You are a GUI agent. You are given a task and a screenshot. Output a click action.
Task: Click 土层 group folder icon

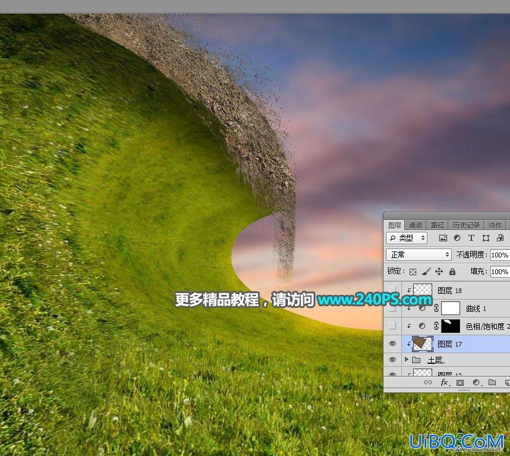pyautogui.click(x=416, y=360)
